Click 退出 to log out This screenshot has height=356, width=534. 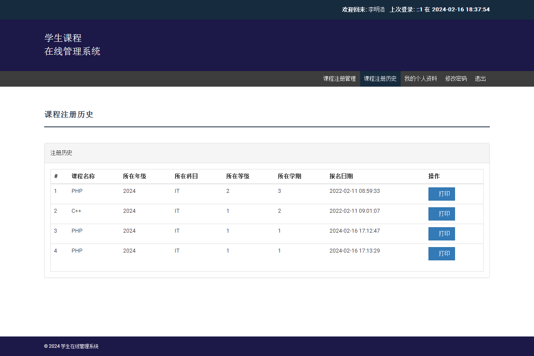click(x=480, y=79)
